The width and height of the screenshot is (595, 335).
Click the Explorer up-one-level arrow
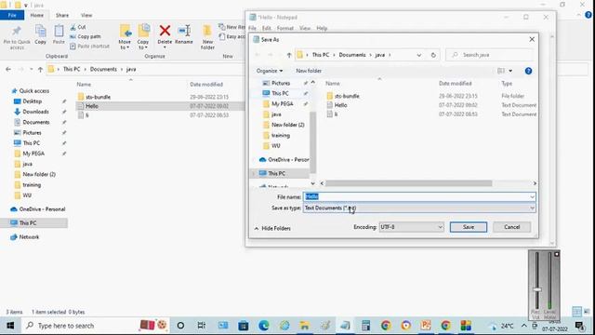point(40,69)
